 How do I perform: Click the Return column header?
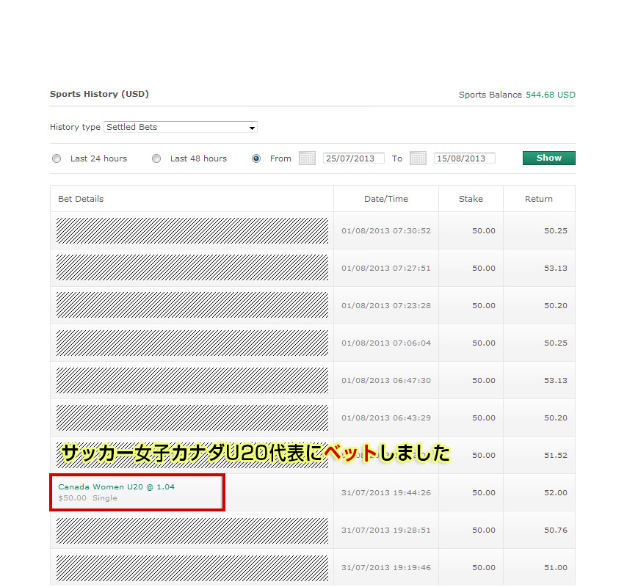pyautogui.click(x=538, y=199)
